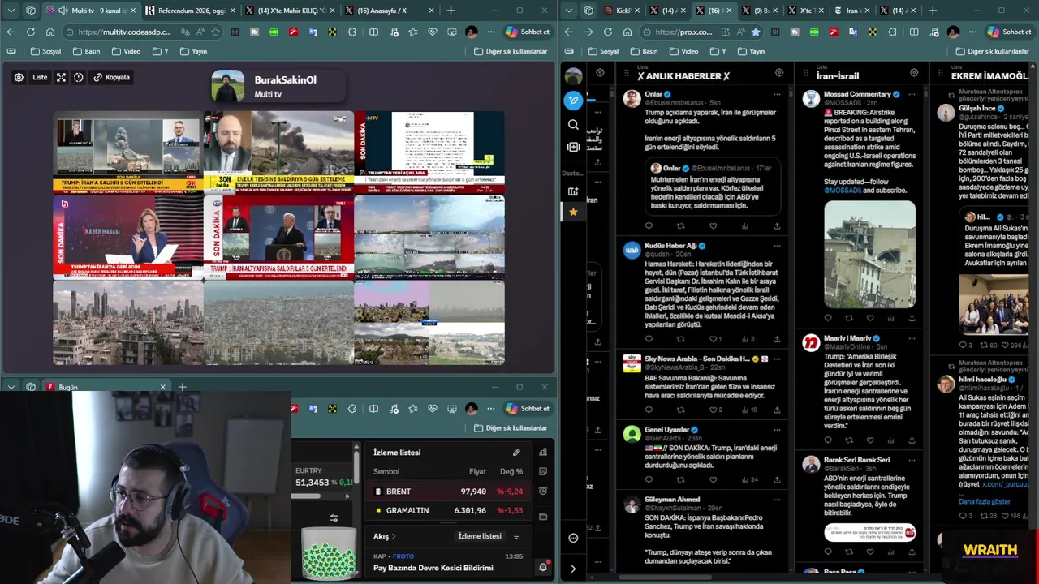
Task: Like the top Onlar tweet
Action: click(x=713, y=226)
